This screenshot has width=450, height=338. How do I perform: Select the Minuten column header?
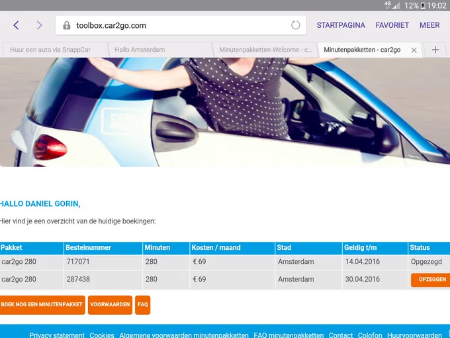pos(166,248)
